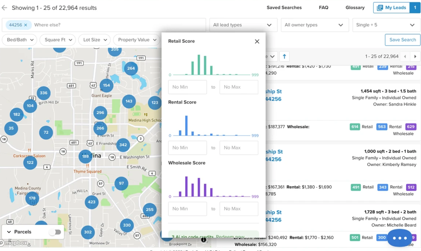Open the Single + 5 property type dropdown
The height and width of the screenshot is (251, 421).
(x=386, y=25)
